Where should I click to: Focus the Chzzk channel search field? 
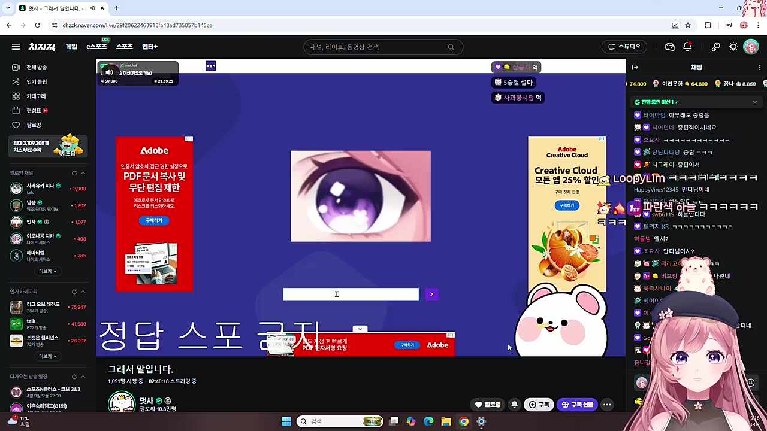378,47
